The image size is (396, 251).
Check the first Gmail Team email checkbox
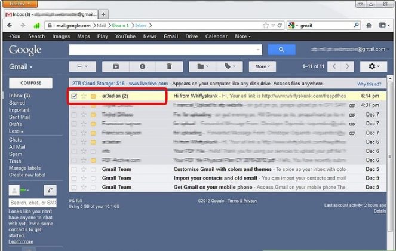click(74, 169)
